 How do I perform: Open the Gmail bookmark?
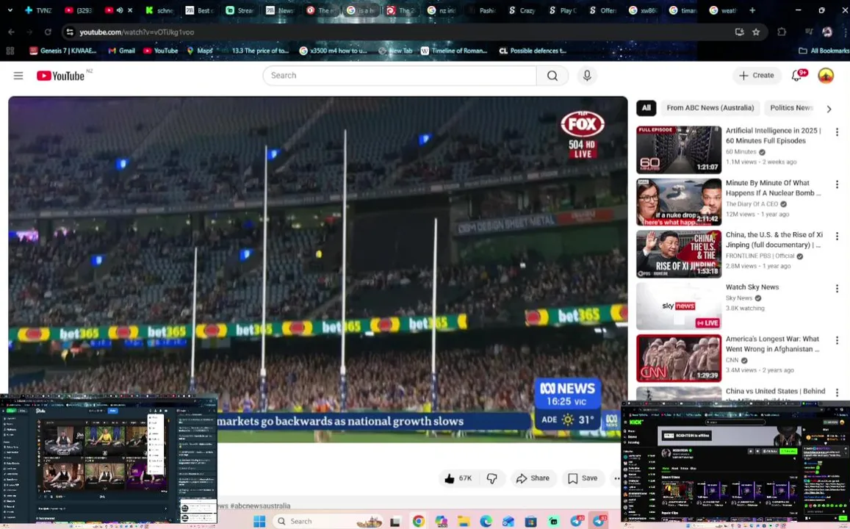point(121,51)
